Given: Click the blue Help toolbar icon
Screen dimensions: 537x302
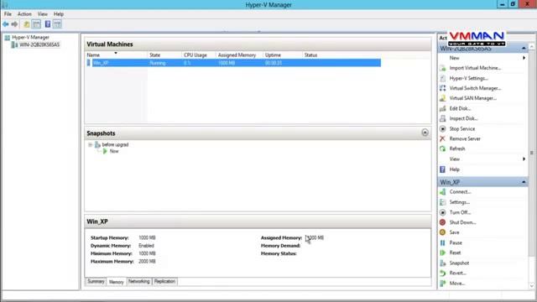Looking at the screenshot, I should tap(48, 24).
